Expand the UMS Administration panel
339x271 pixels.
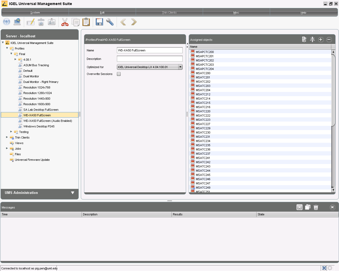pyautogui.click(x=73, y=193)
